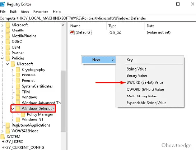Click the (Default) string value icon
This screenshot has height=150, width=196.
(72, 32)
